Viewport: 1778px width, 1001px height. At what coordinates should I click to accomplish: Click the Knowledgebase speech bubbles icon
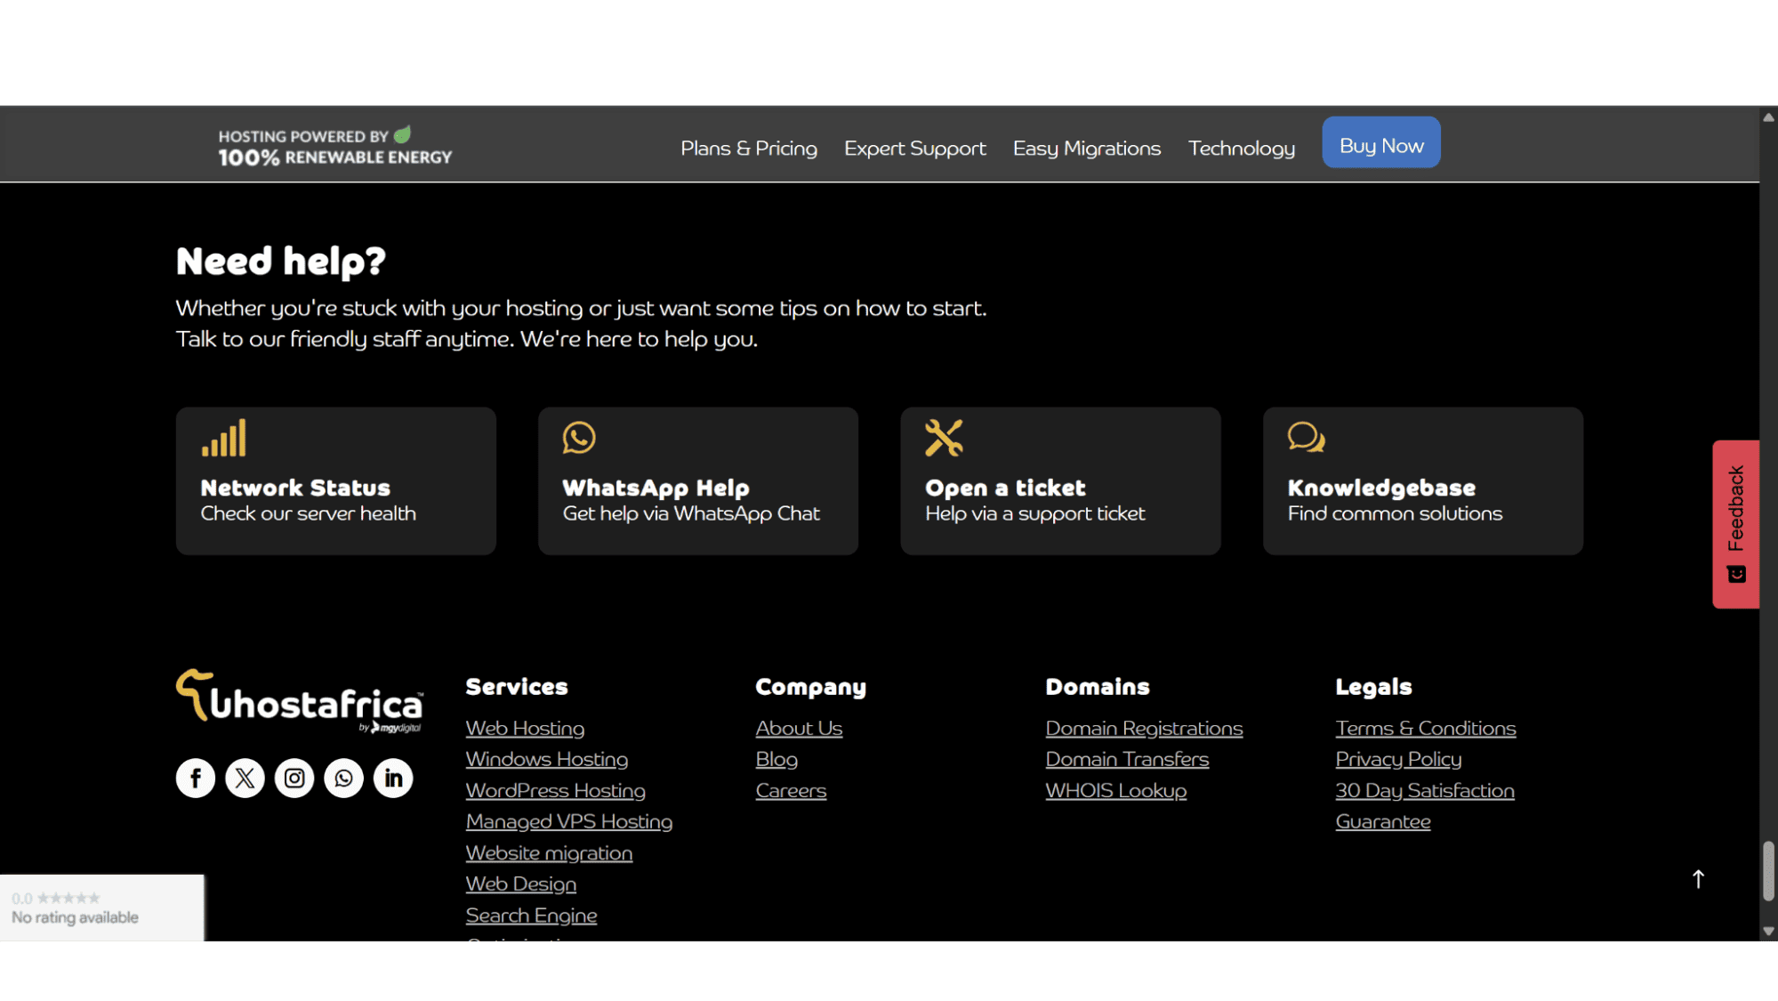point(1306,438)
